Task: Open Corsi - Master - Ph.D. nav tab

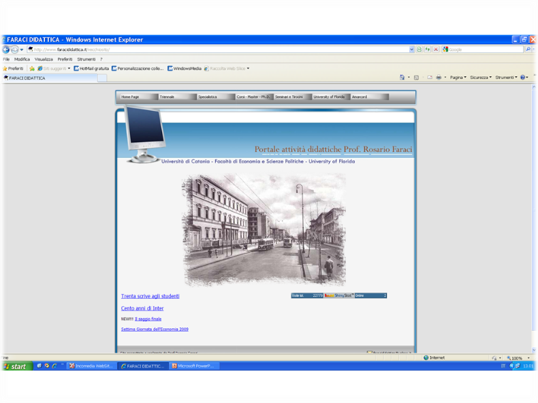Action: (255, 97)
